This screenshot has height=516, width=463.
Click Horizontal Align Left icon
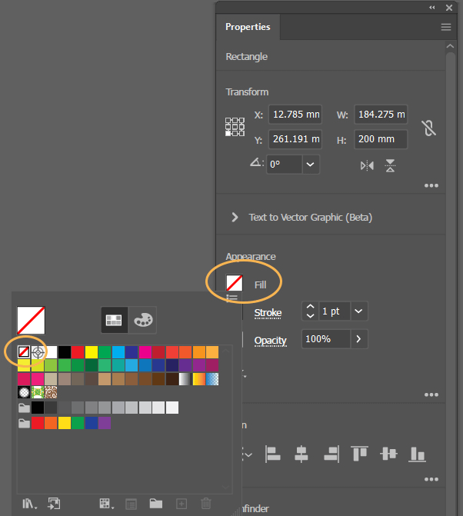tap(272, 454)
